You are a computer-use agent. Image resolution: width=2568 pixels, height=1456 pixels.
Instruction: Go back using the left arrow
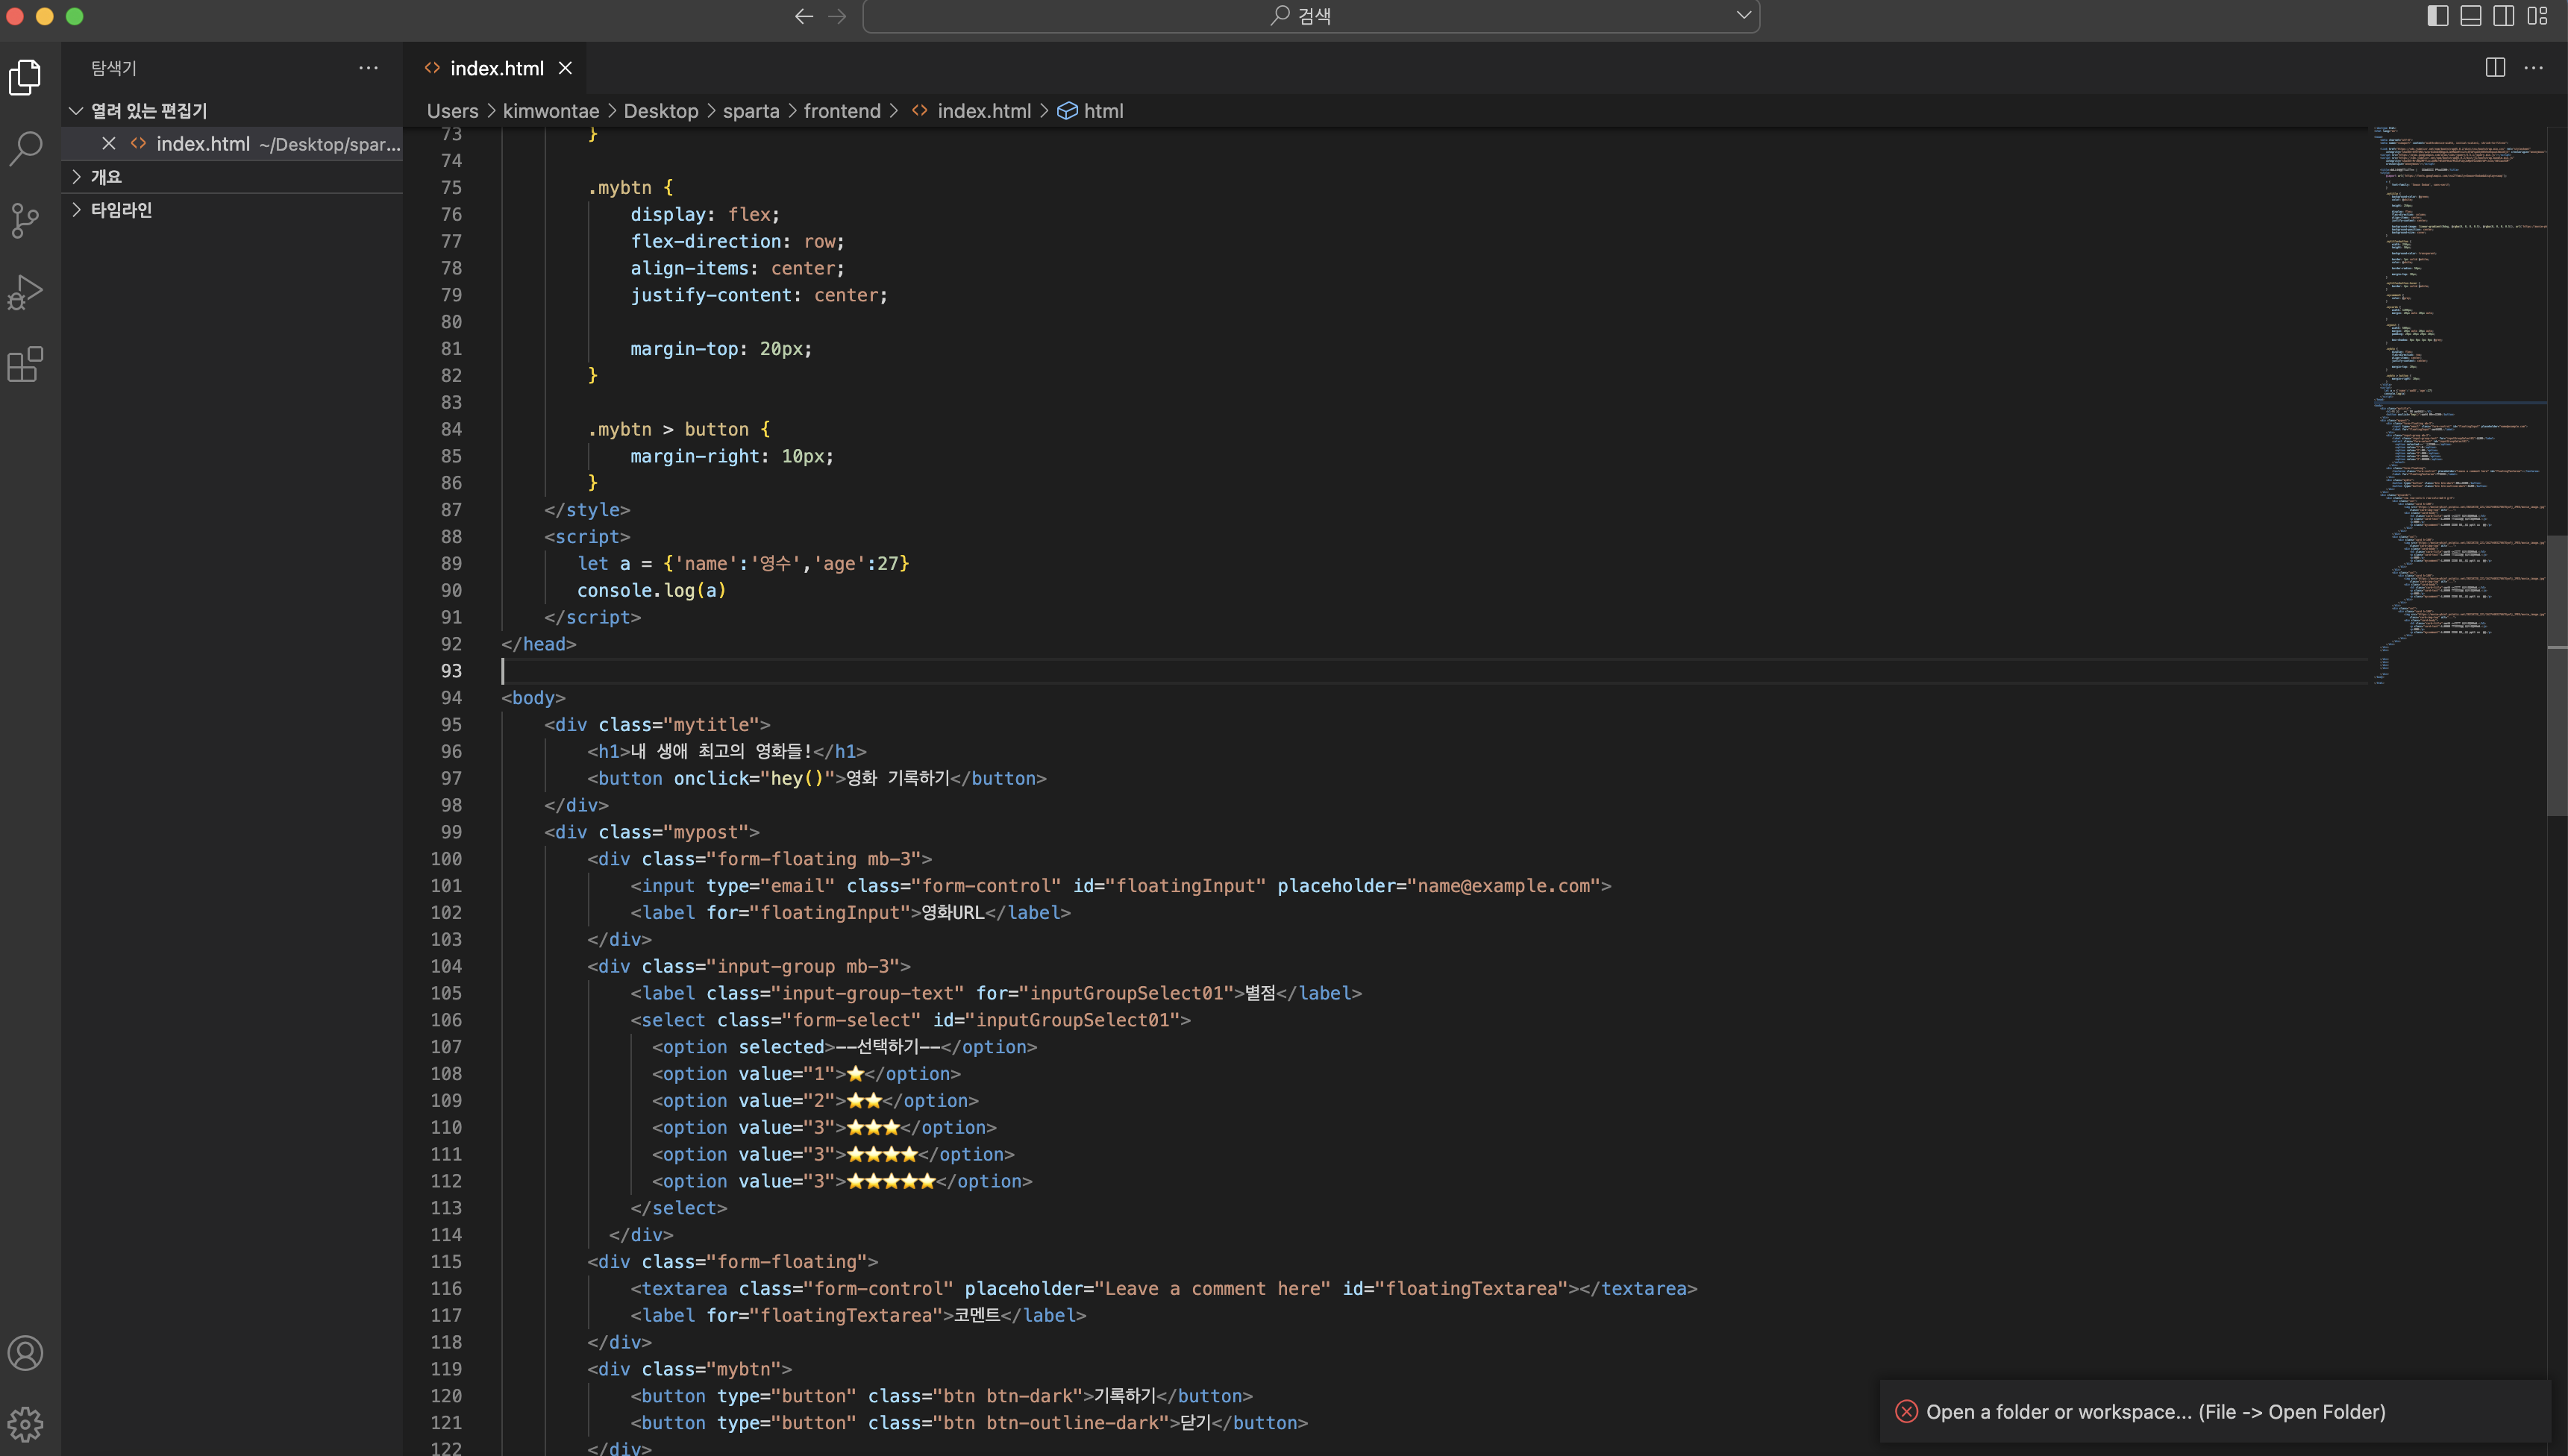point(804,16)
